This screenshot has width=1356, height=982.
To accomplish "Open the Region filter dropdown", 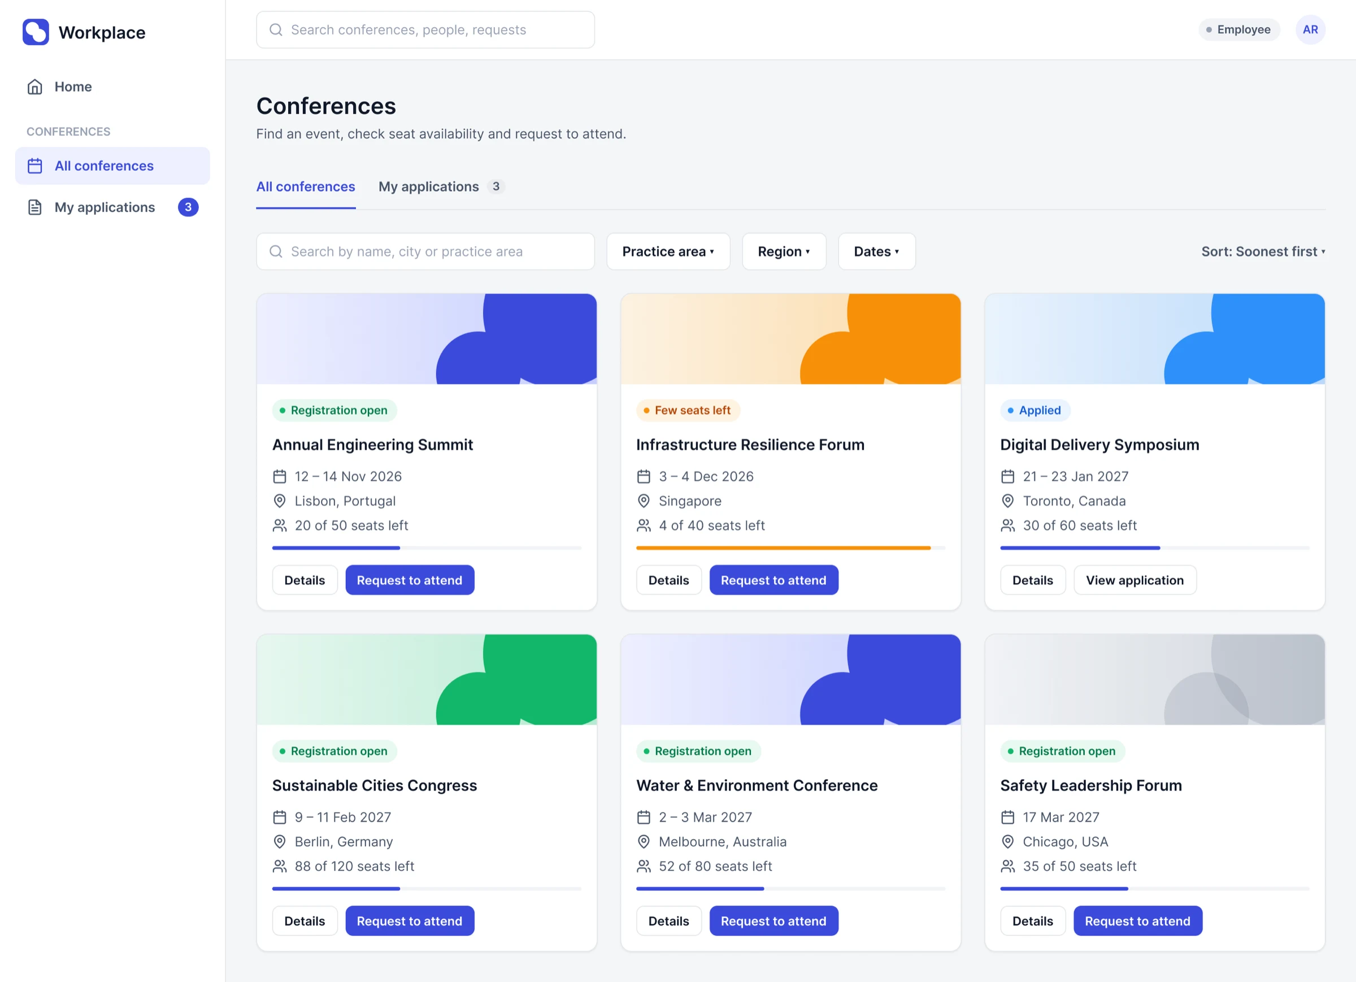I will (784, 251).
